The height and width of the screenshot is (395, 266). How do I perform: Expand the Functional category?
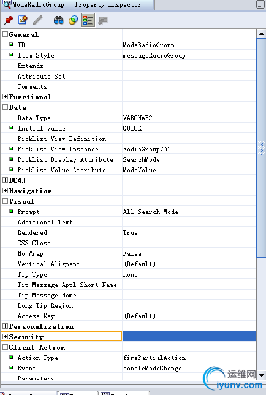point(5,96)
